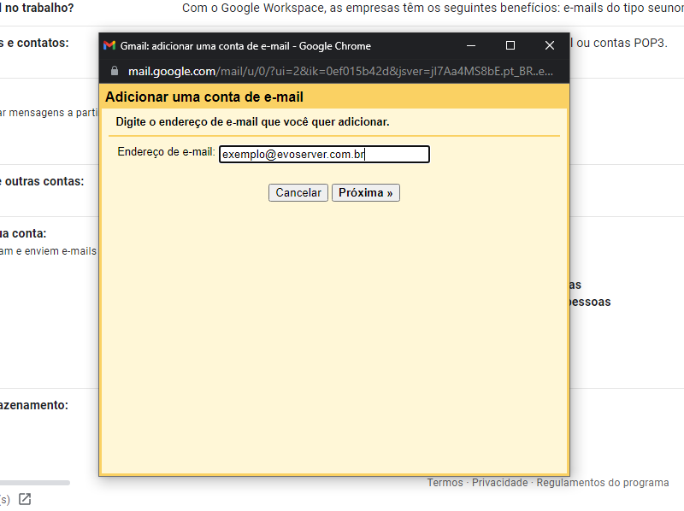Viewport: 684px width, 511px height.
Task: Click the popup address bar URL
Action: point(340,71)
